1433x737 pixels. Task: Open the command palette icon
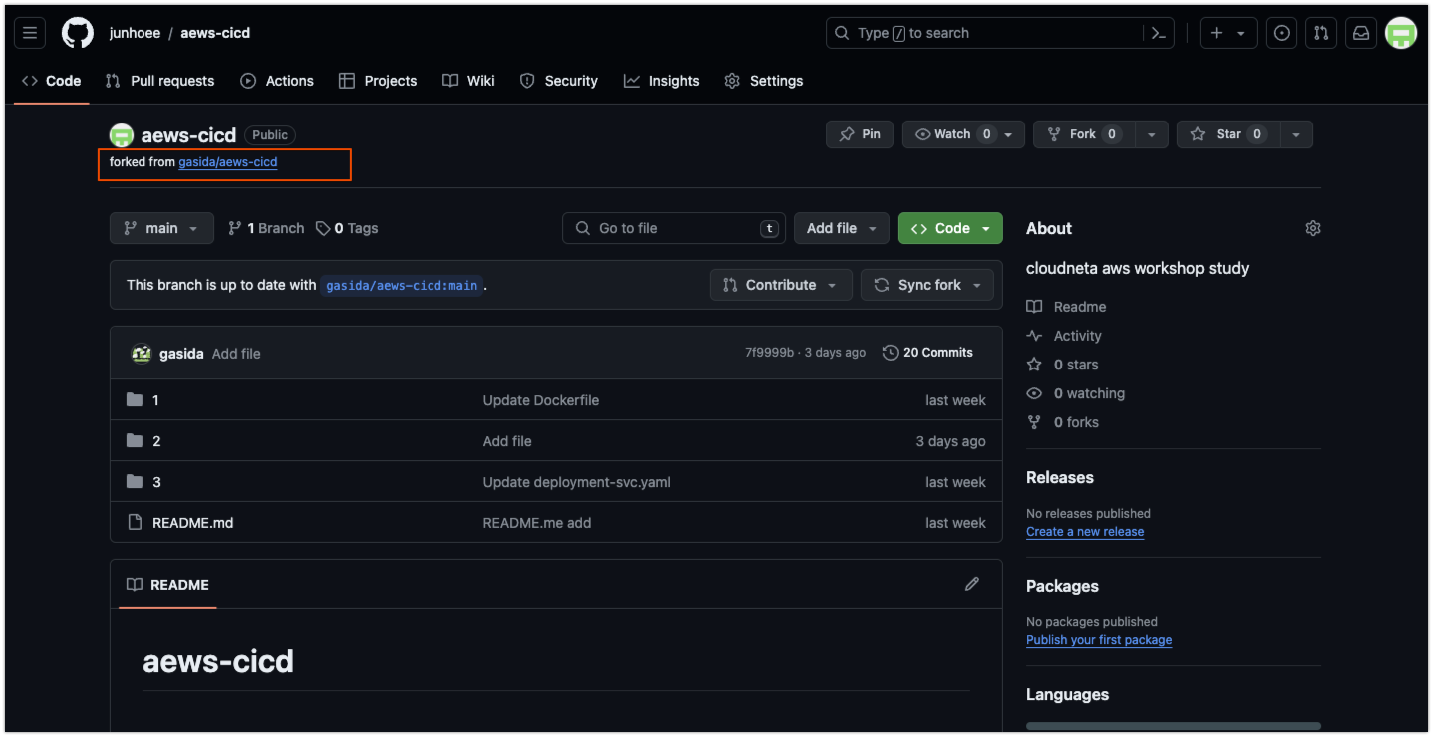[x=1158, y=33]
